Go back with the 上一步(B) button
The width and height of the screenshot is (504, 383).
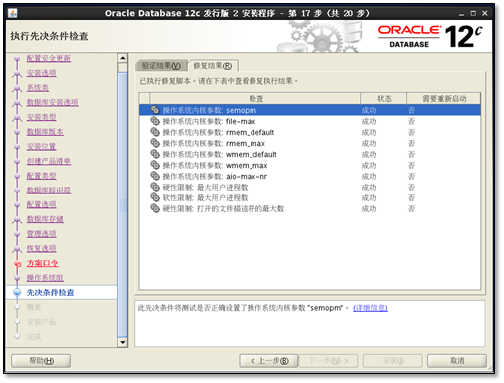tap(268, 361)
